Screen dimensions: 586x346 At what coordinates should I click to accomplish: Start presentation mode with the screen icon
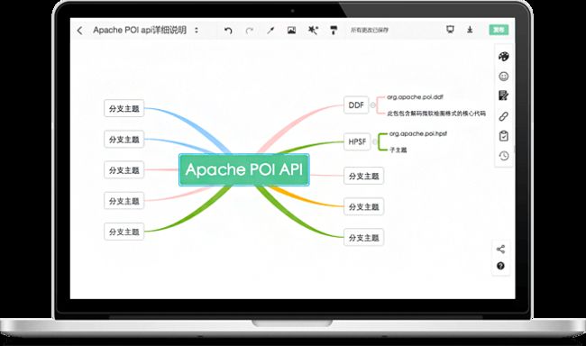[451, 30]
